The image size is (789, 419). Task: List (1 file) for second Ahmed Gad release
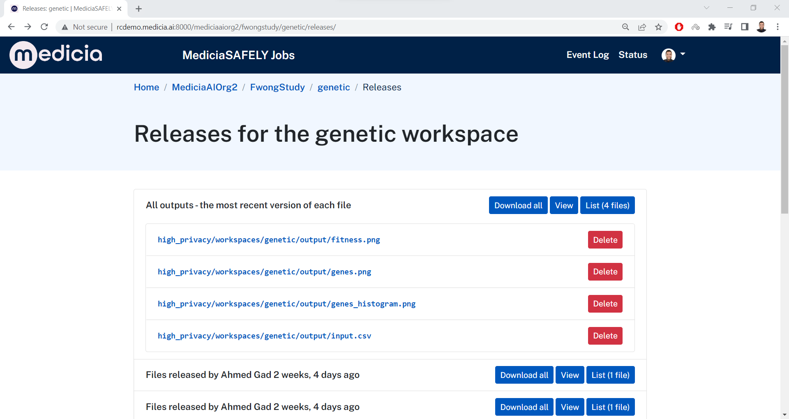[x=610, y=407]
